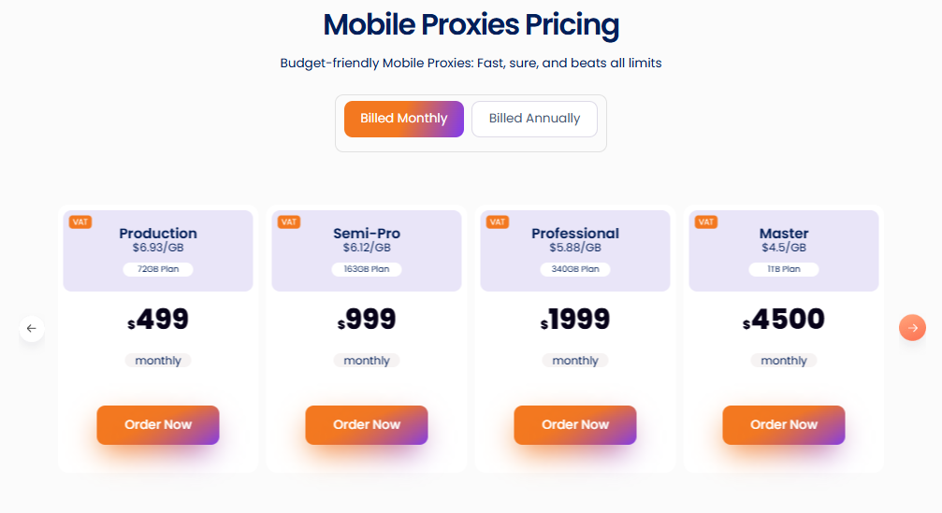Click the next plans right arrow
Viewport: 942px width, 513px height.
(x=912, y=327)
